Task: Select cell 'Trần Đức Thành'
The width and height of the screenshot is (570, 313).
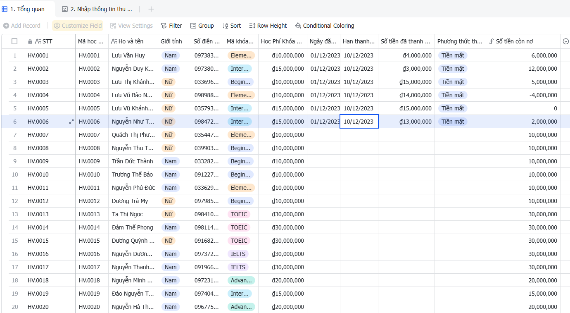Action: [x=133, y=161]
